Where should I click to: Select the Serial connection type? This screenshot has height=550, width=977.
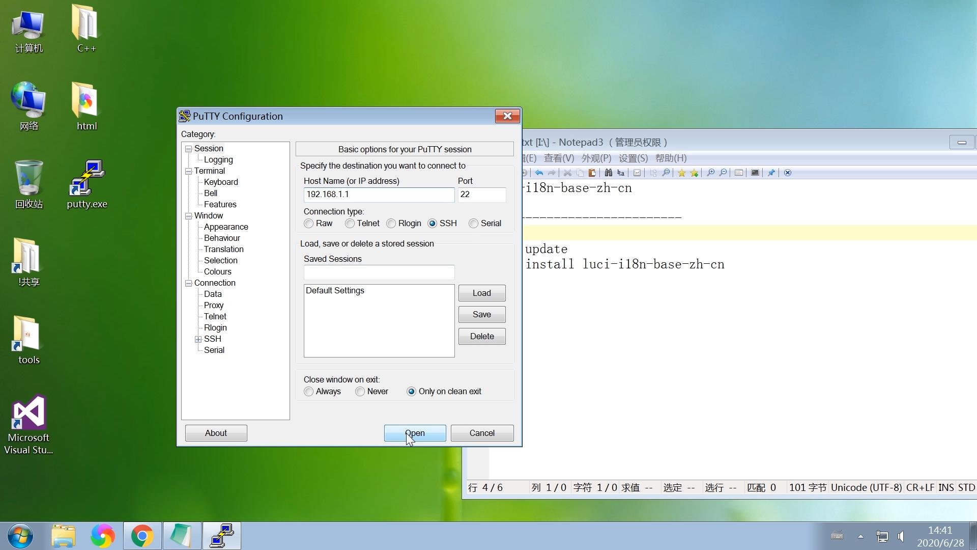coord(474,224)
